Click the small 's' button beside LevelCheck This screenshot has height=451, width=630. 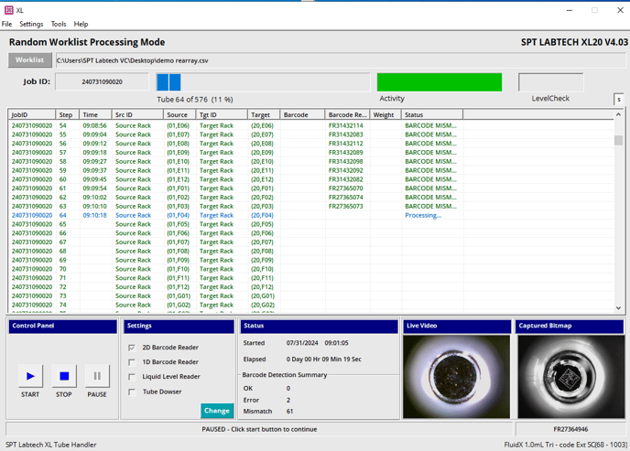619,99
